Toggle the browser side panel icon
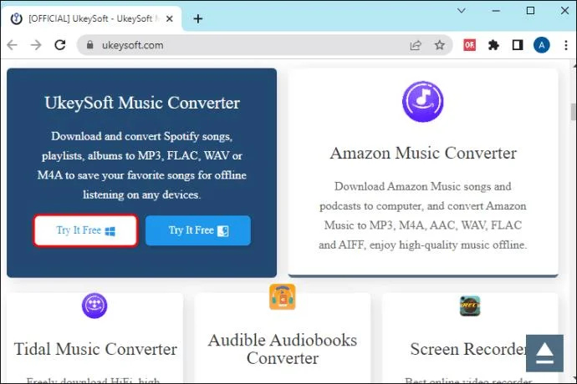577x384 pixels. pyautogui.click(x=518, y=45)
